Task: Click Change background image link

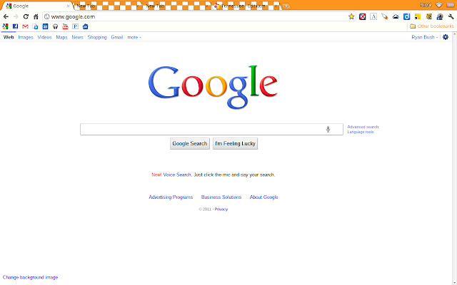Action: click(x=30, y=277)
